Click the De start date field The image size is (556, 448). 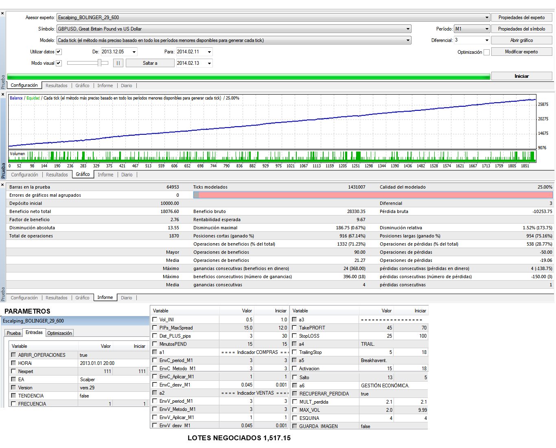point(116,52)
